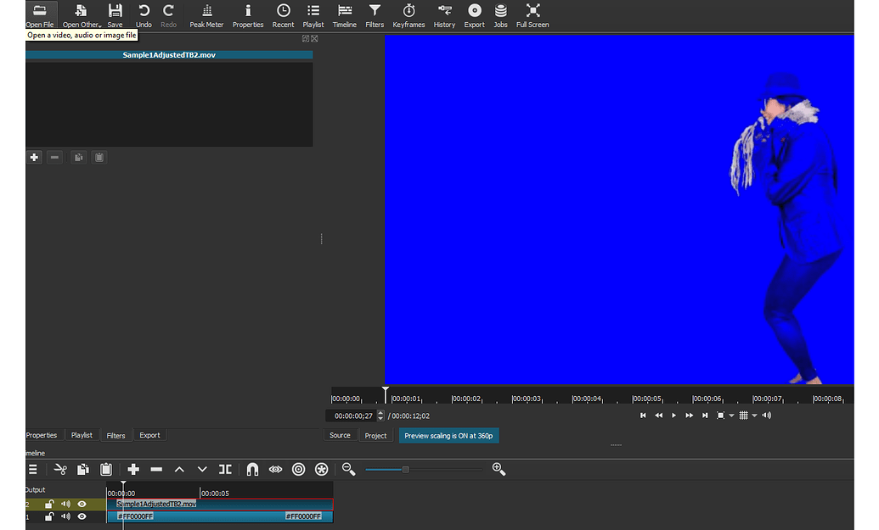
Task: Mute audio on track 1
Action: 65,516
